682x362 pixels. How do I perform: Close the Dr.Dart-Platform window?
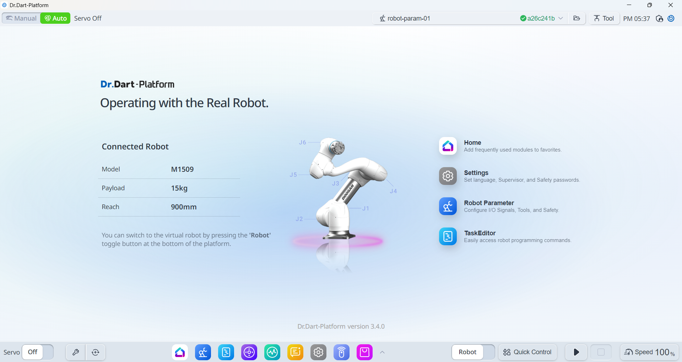pyautogui.click(x=671, y=5)
